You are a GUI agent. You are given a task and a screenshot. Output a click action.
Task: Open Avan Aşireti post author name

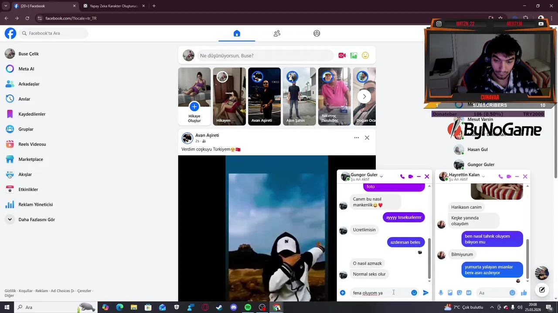point(207,135)
